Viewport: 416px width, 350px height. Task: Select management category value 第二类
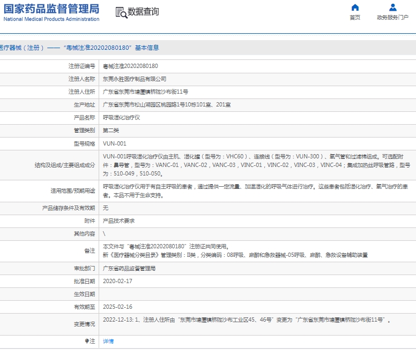coord(111,131)
